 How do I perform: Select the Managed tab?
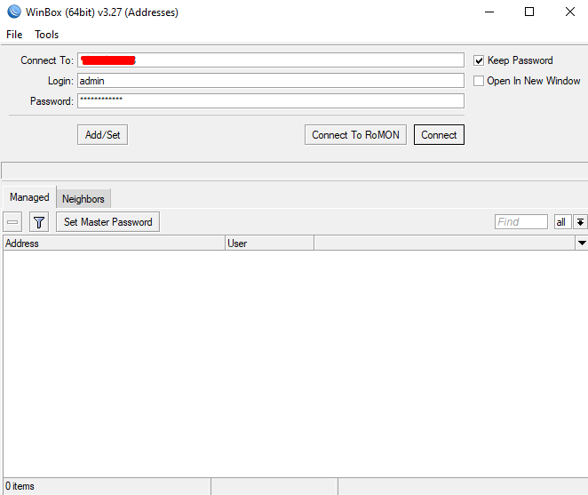tap(29, 197)
